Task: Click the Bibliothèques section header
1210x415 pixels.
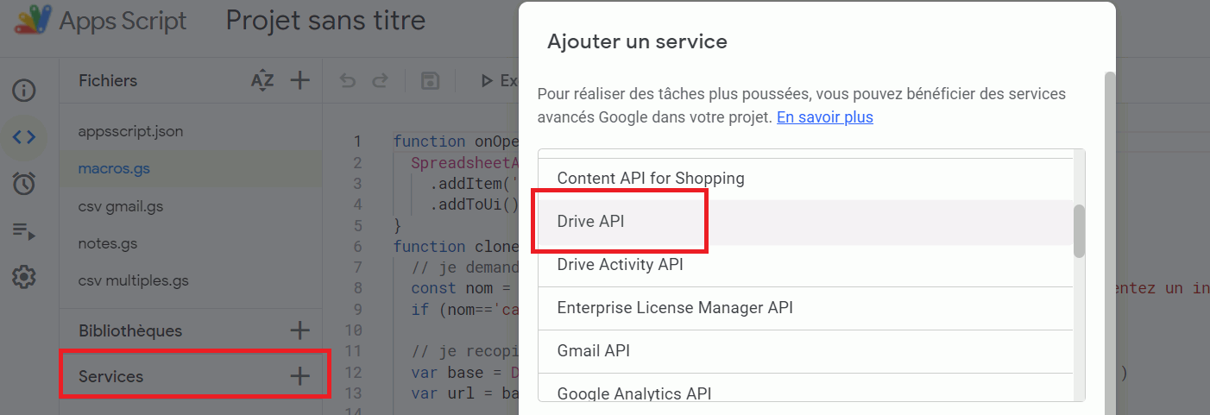Action: tap(130, 330)
